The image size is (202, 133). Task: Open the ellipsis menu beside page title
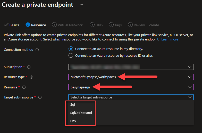[81, 5]
